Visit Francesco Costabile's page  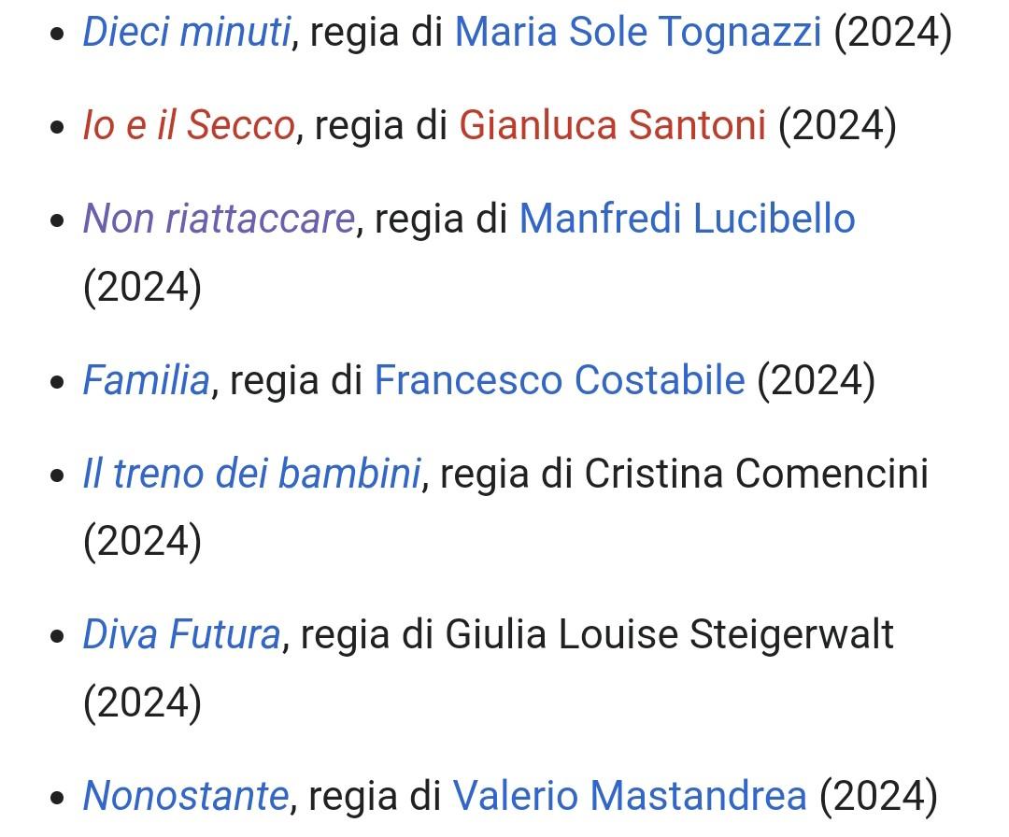(x=560, y=379)
